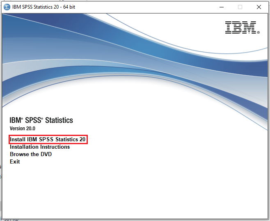Minimize the SPSS installer window

coord(222,7)
